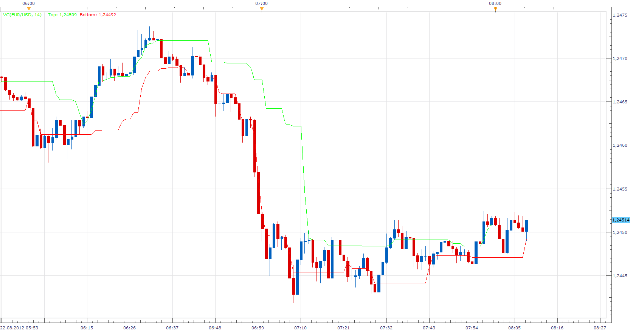Click the 07:32 time axis label

coord(386,328)
